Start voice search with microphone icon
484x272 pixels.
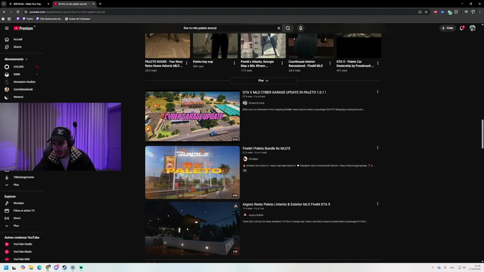301,28
